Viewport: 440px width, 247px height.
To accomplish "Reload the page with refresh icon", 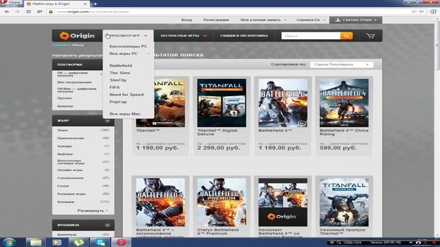I will coord(29,12).
